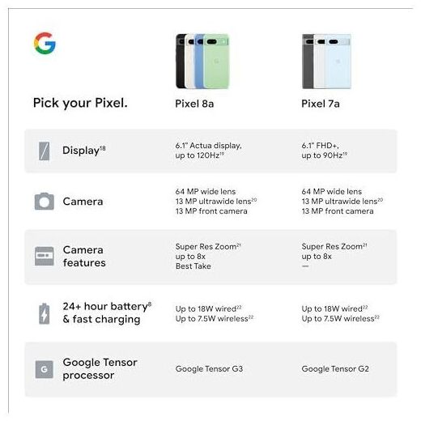Select the Pixel 8a phone image
The width and height of the screenshot is (421, 421).
(202, 62)
